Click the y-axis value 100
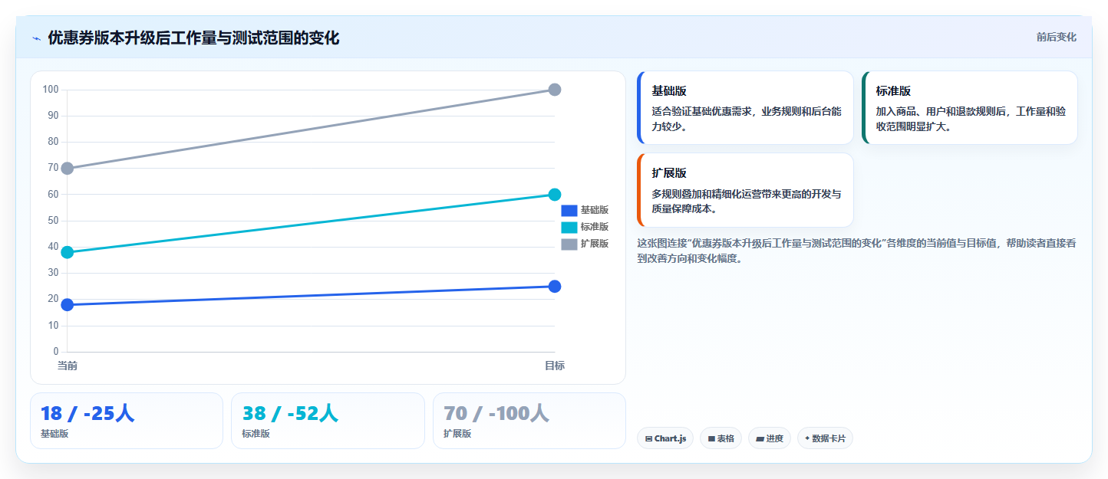This screenshot has height=479, width=1108. coord(51,90)
